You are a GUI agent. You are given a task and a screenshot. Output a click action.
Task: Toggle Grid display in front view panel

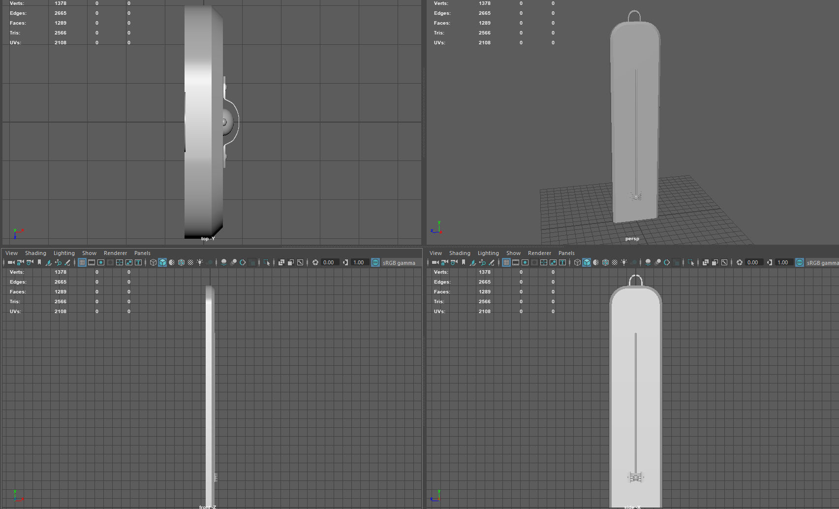click(82, 262)
